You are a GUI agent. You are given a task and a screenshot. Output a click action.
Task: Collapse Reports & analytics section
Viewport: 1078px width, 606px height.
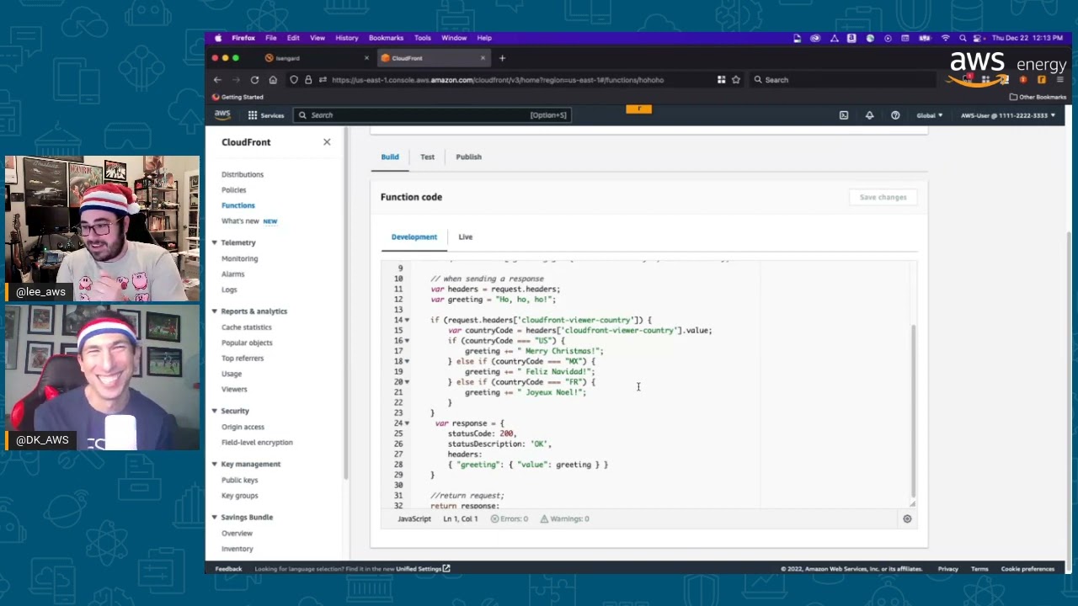click(x=214, y=311)
